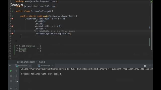Click the 'IntStream.iterate(10, i -> i - 2)' line

pos(45,19)
